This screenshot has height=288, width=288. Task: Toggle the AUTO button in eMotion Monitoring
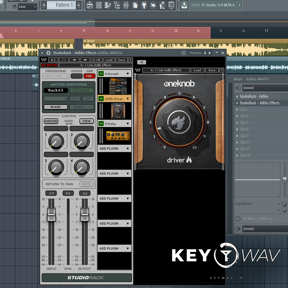(75, 99)
